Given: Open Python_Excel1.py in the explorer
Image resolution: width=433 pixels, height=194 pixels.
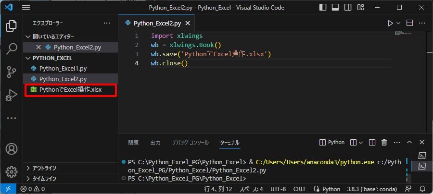Looking at the screenshot, I should 70,68.
